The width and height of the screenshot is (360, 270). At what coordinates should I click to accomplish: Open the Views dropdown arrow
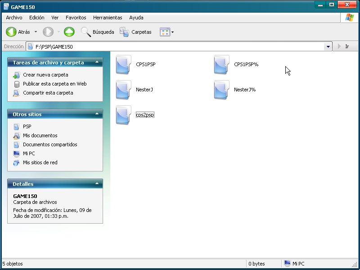tap(173, 32)
